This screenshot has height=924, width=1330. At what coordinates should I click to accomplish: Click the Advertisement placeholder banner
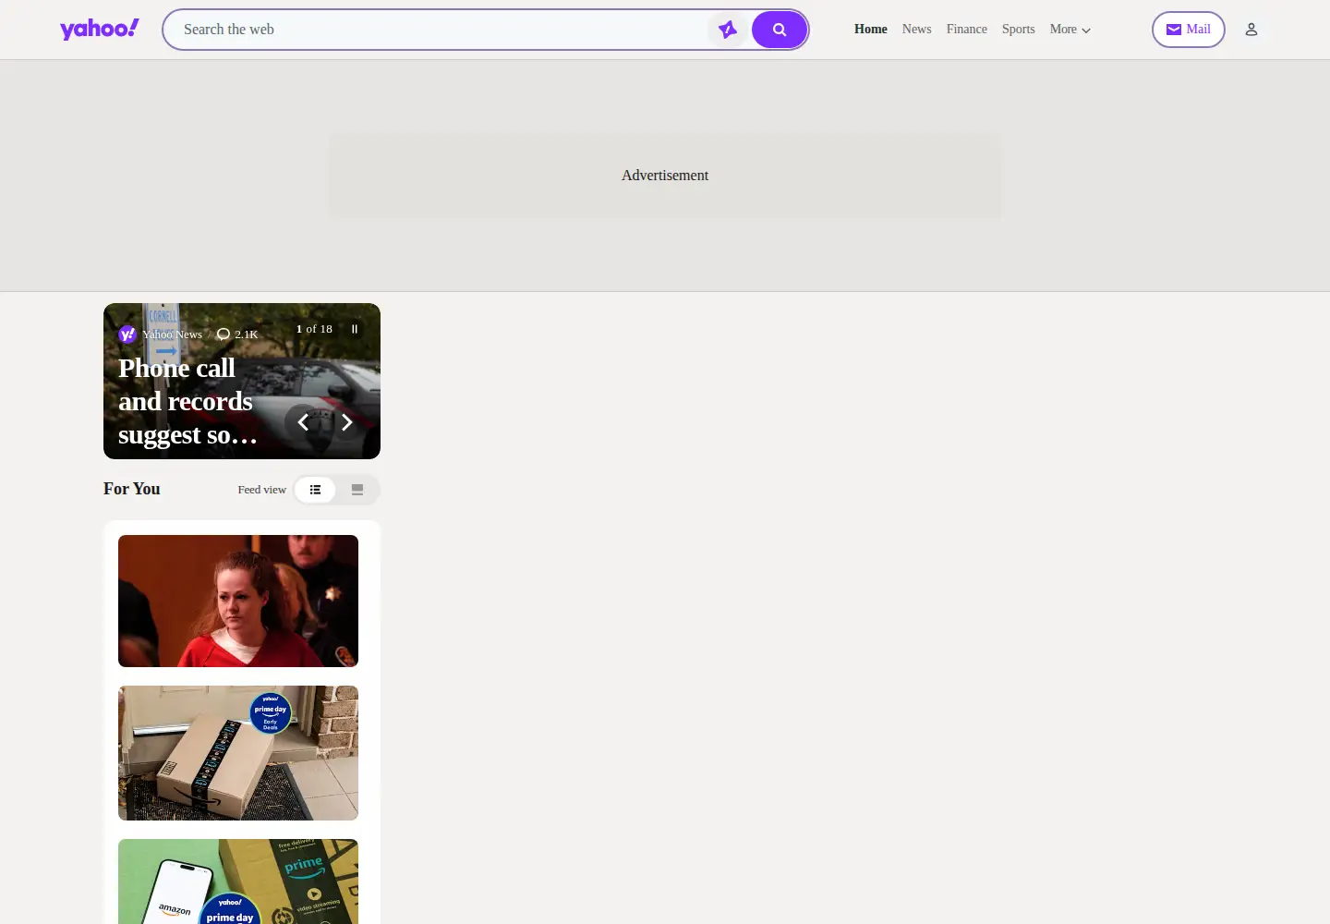(x=665, y=176)
